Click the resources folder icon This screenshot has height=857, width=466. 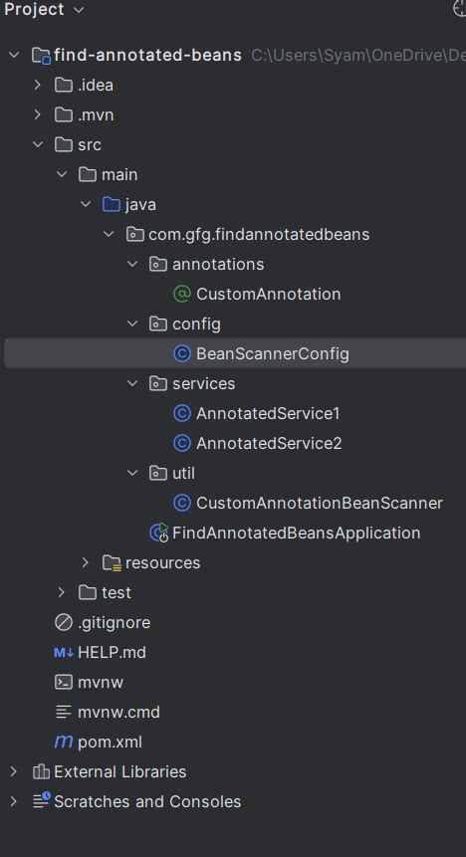pyautogui.click(x=112, y=562)
